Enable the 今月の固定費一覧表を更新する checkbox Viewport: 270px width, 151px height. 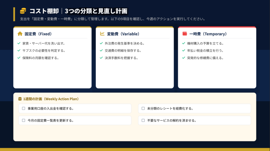(x=23, y=120)
